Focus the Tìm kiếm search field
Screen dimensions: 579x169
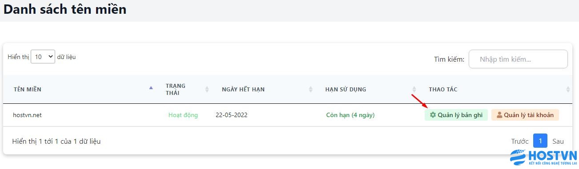pos(518,59)
